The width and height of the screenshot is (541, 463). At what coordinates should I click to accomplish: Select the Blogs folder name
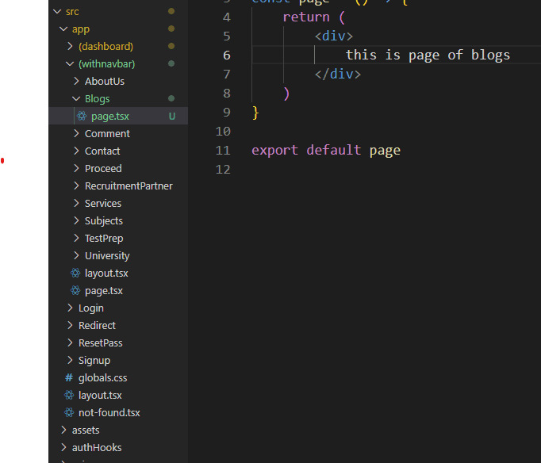pos(98,99)
